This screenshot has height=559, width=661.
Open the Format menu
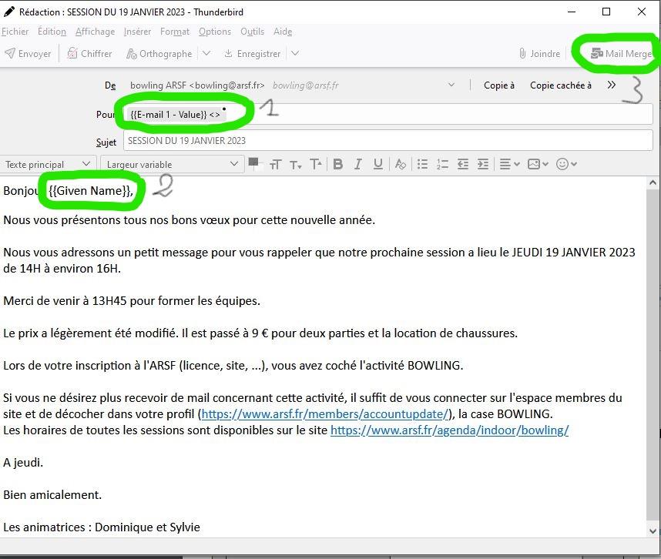[175, 32]
